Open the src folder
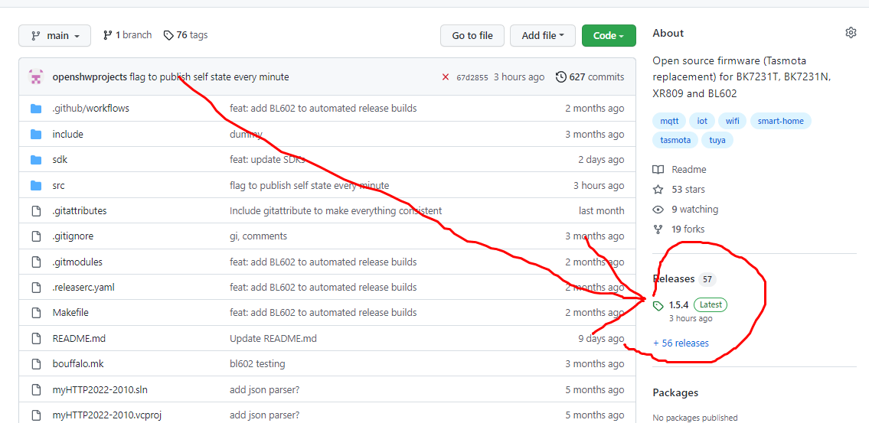The height and width of the screenshot is (423, 869). (x=59, y=185)
